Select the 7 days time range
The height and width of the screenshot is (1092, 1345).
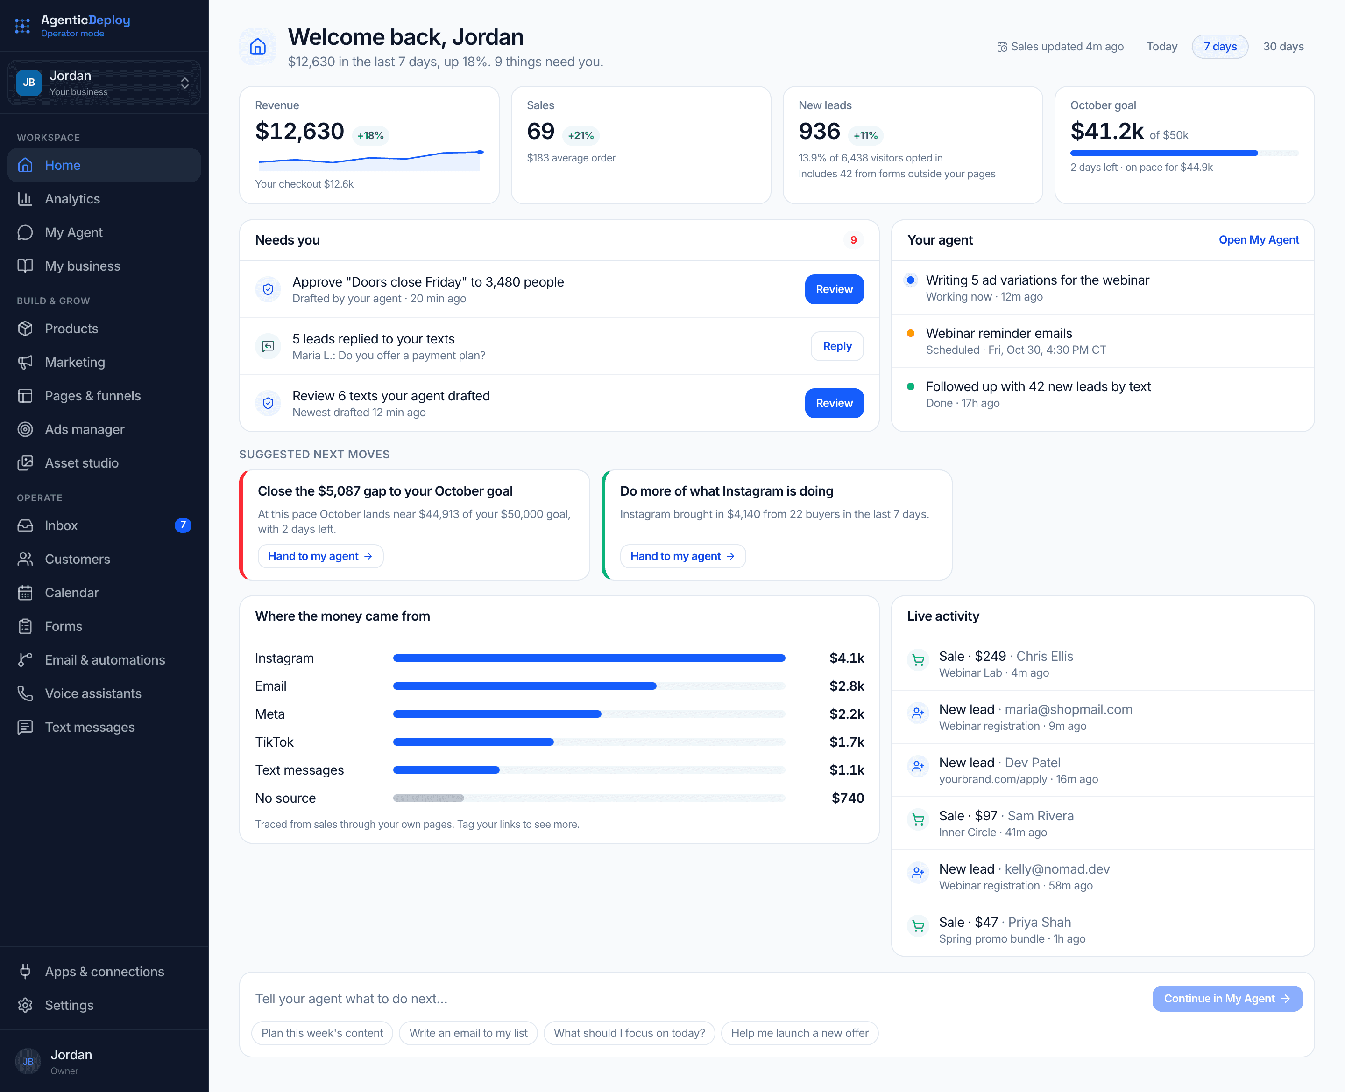[x=1220, y=47]
